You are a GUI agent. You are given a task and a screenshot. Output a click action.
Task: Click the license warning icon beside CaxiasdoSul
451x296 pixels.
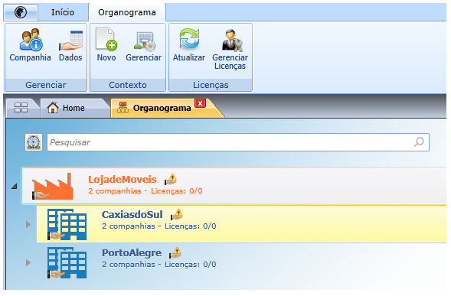[177, 214]
